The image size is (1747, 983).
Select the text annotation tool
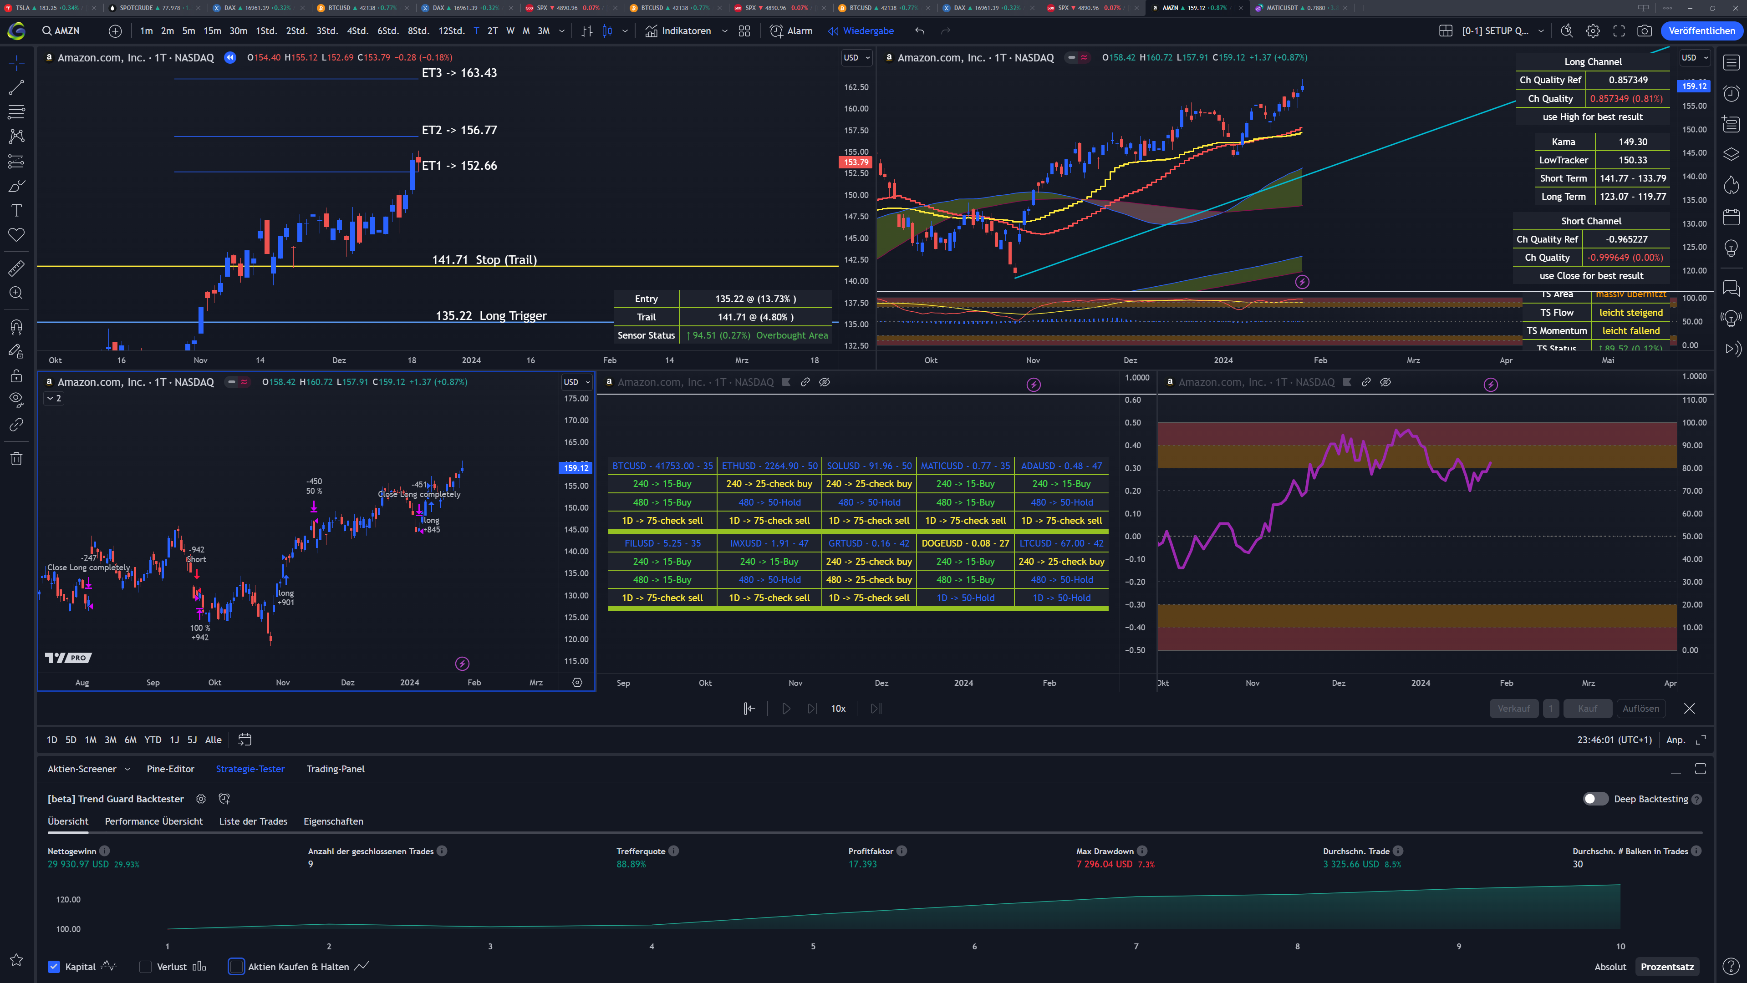(x=16, y=210)
